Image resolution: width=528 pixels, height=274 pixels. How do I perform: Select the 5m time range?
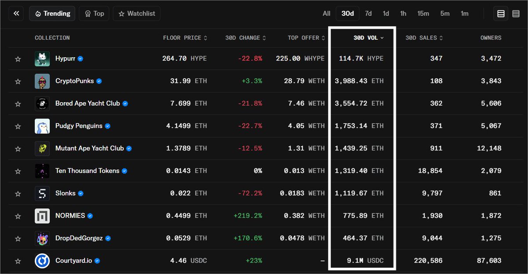pos(445,14)
